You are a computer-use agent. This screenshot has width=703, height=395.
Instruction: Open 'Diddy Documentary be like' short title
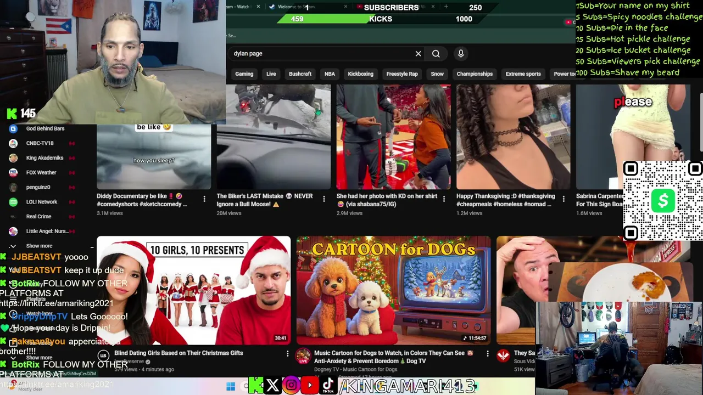tap(142, 200)
